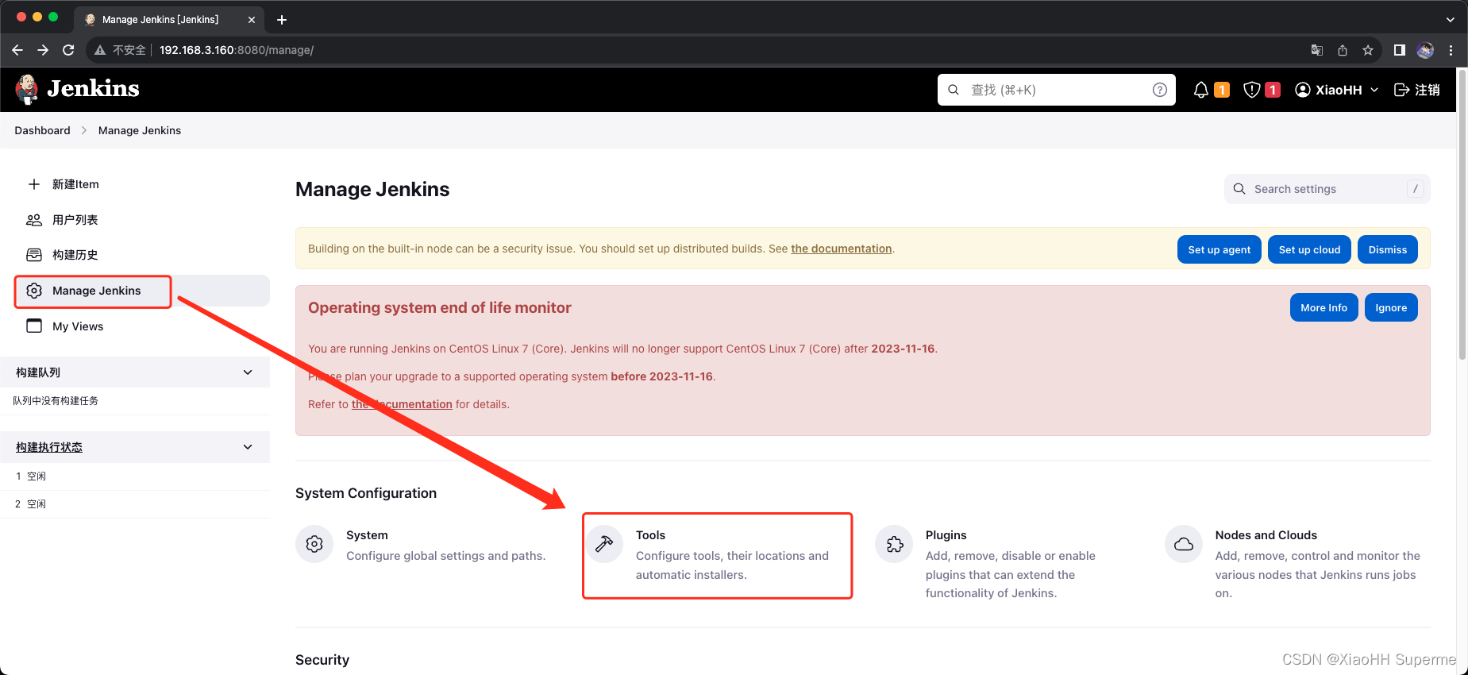Click the gear icon beside Manage Jenkins

34,291
